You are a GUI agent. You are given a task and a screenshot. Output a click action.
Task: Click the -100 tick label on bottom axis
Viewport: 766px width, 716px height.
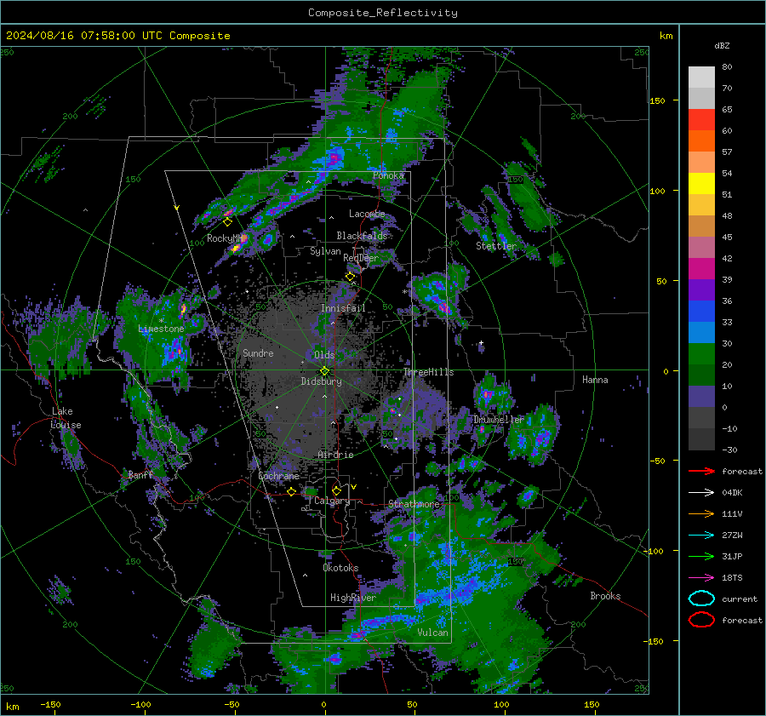[x=140, y=705]
